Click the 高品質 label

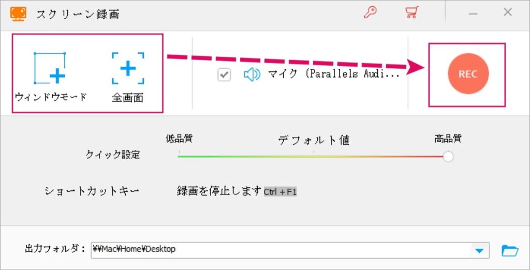pyautogui.click(x=448, y=139)
